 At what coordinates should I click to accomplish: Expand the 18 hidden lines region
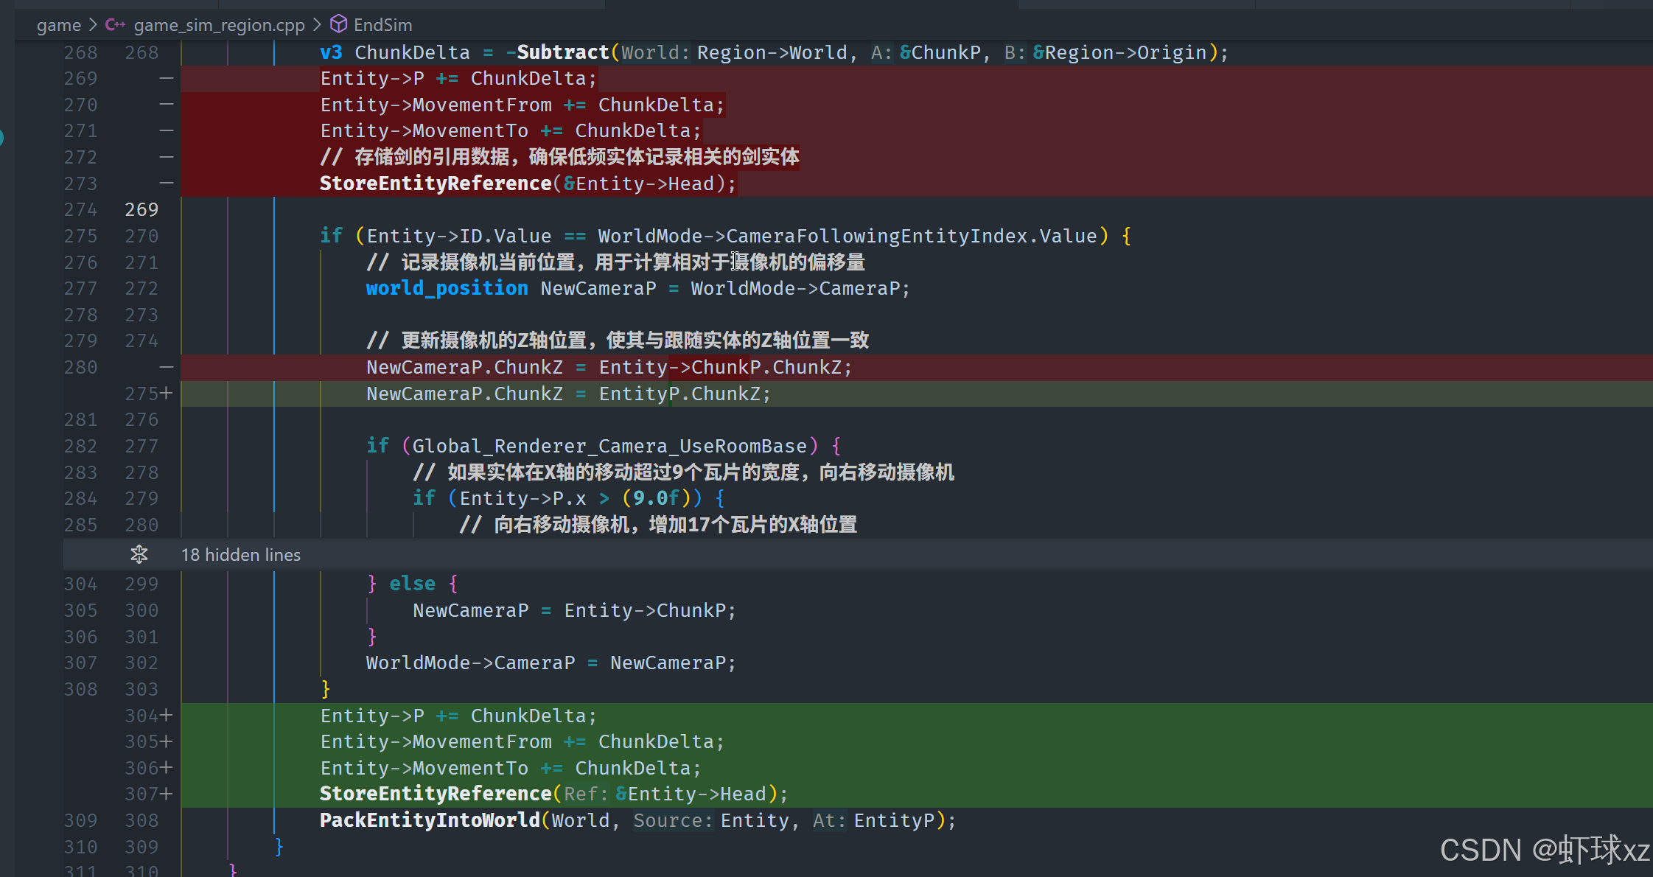pos(241,554)
